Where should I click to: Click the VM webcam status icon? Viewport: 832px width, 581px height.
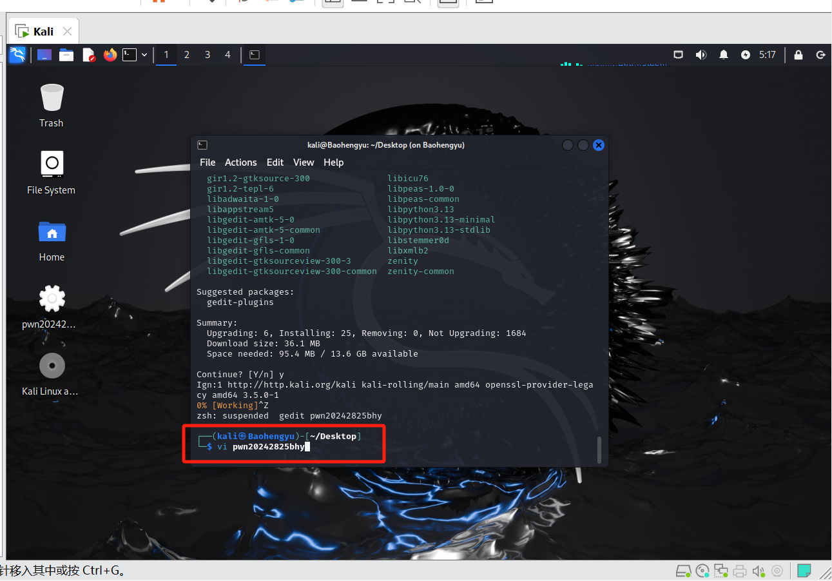(778, 571)
